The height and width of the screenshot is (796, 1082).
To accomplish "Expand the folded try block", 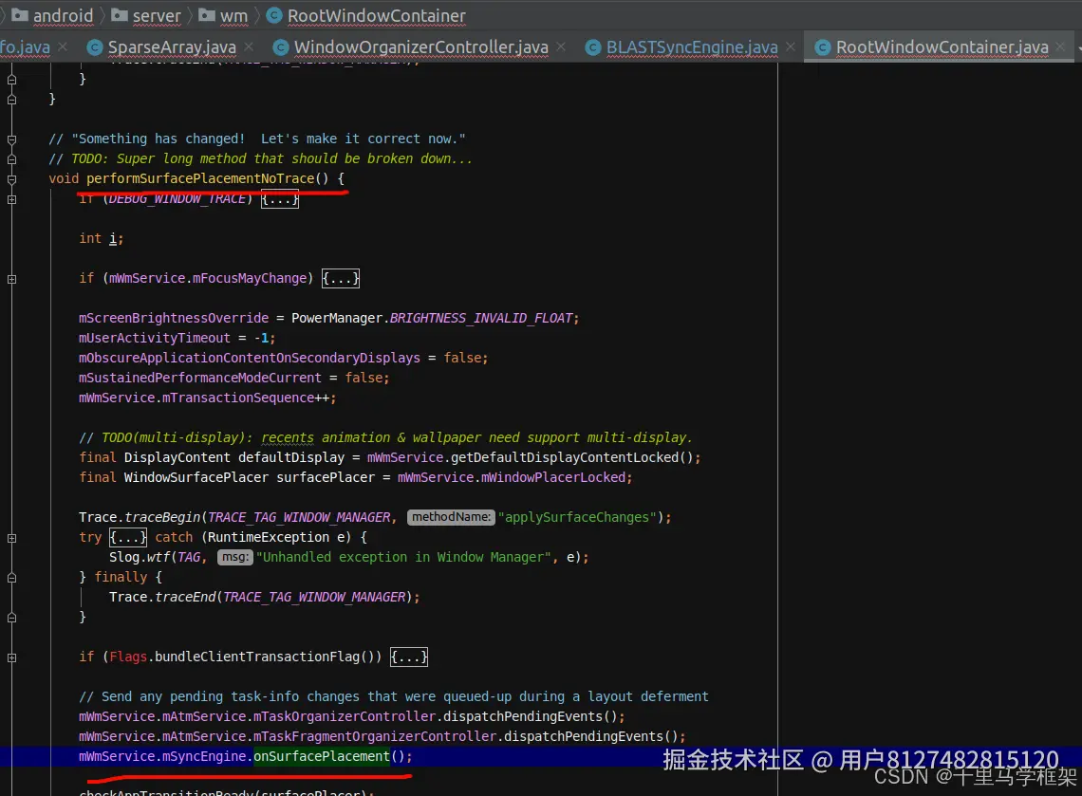I will pyautogui.click(x=128, y=537).
